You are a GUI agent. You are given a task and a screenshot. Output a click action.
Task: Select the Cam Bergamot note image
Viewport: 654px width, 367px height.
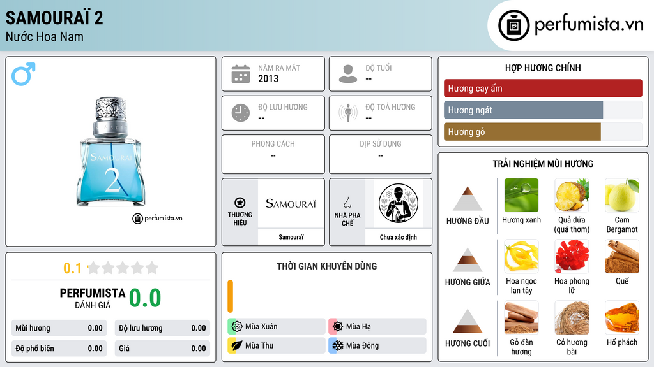622,196
